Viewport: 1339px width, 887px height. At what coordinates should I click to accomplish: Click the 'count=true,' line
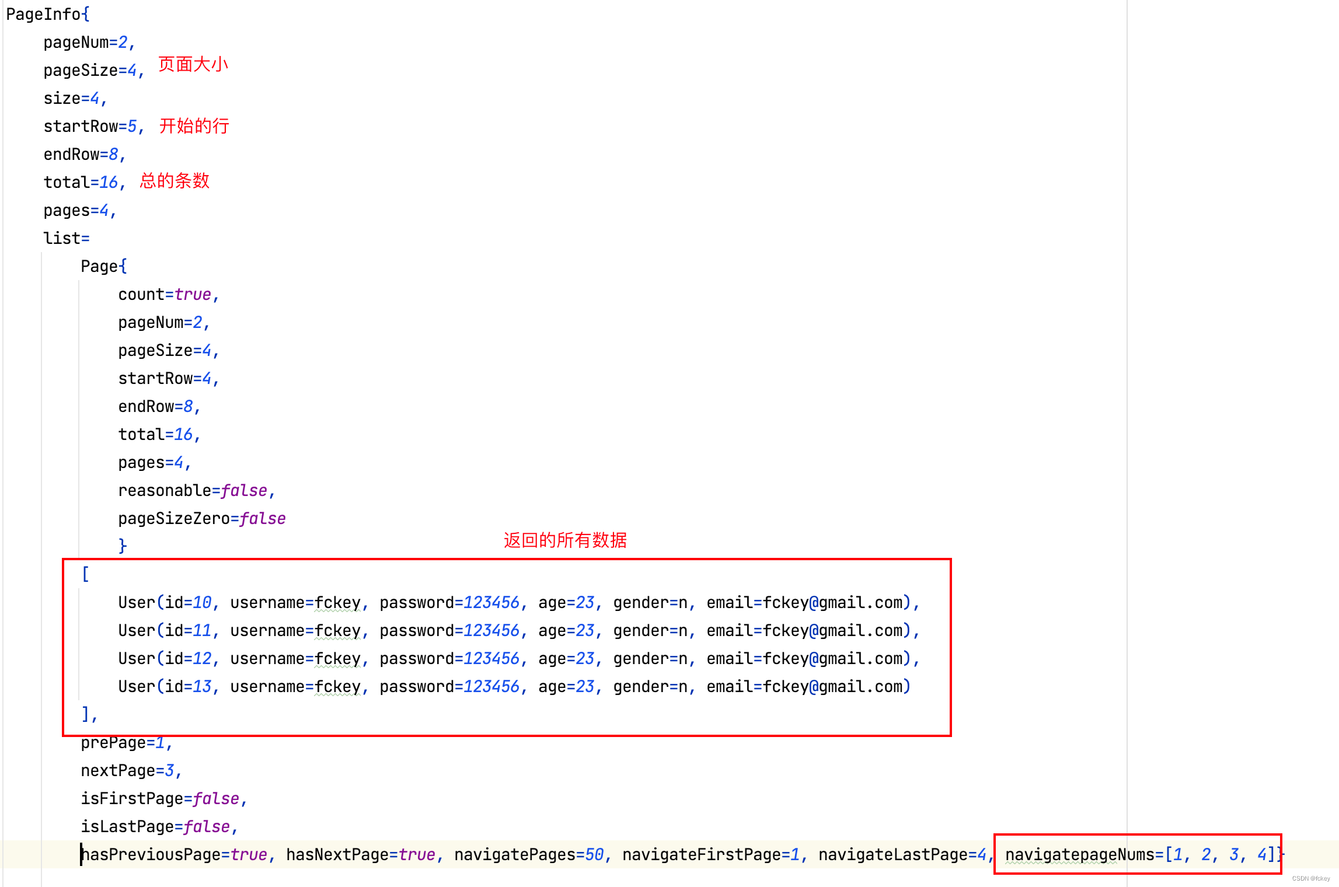click(169, 294)
